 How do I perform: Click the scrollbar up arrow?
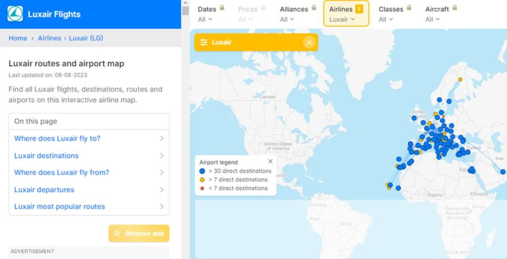185,2
